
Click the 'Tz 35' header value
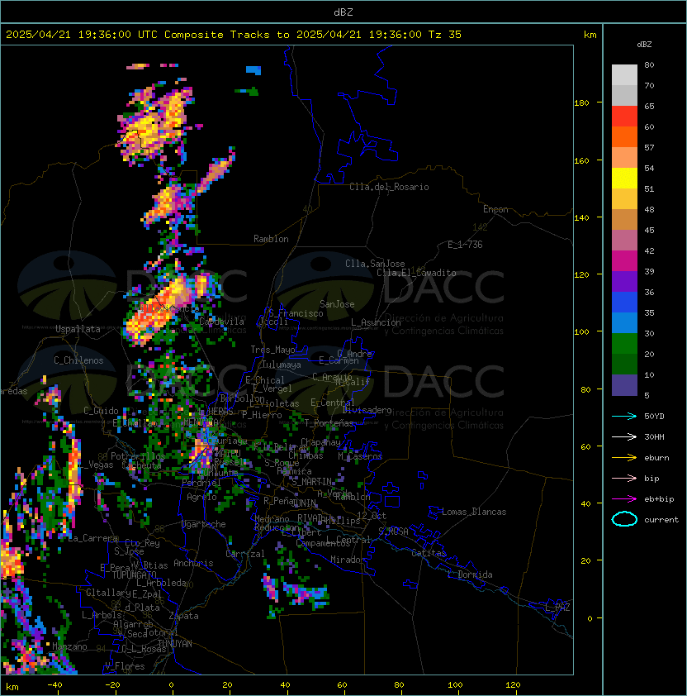point(445,35)
